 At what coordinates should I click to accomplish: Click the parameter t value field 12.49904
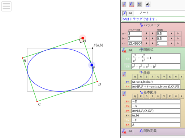pyautogui.click(x=135, y=43)
